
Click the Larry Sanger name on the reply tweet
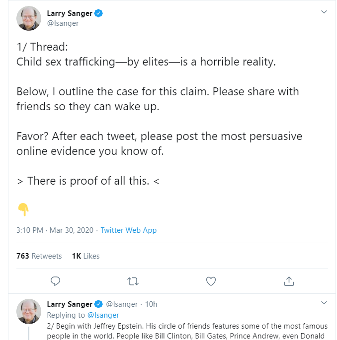69,304
